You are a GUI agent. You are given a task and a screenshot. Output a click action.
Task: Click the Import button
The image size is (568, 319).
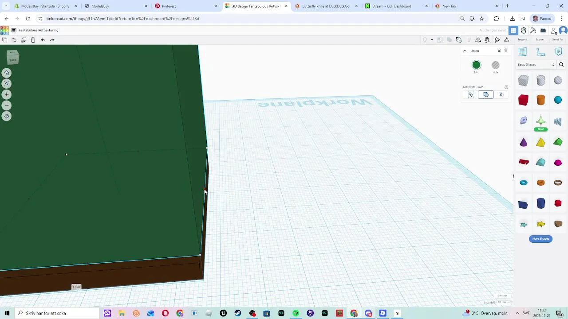[x=522, y=40]
